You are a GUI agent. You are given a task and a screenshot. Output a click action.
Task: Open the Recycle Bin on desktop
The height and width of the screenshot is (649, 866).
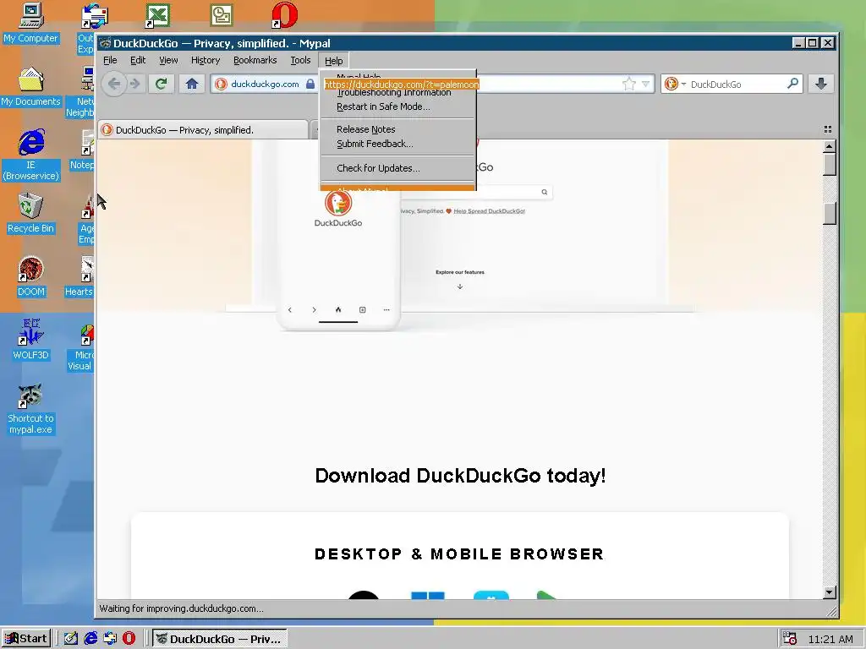coord(31,214)
